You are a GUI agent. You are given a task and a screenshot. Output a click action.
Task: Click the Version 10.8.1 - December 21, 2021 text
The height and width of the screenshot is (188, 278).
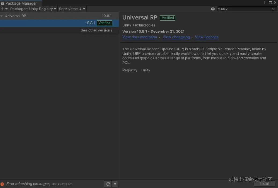[153, 31]
